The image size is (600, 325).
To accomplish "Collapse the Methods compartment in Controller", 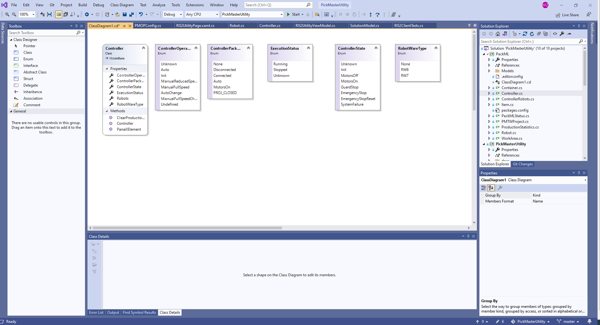I will [x=107, y=111].
